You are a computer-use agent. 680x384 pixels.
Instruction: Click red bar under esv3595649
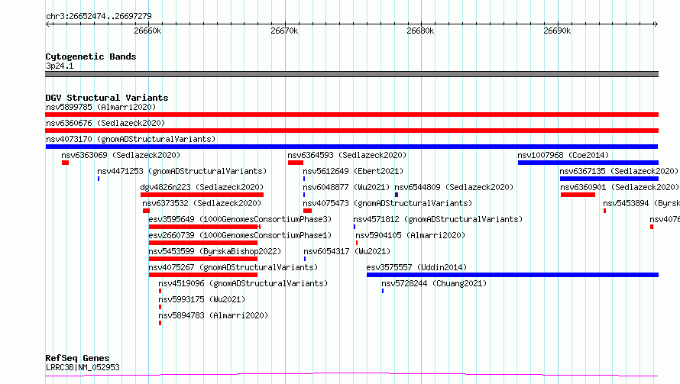[x=204, y=227]
